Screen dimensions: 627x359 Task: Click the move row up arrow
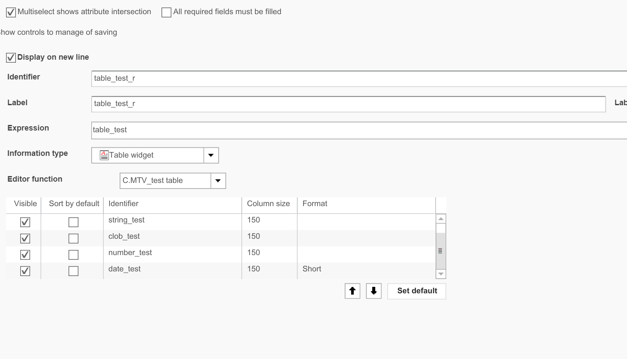click(x=352, y=291)
